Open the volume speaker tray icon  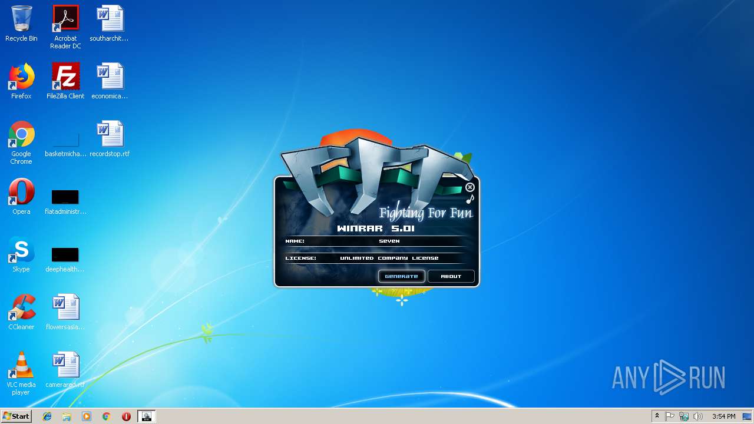[x=698, y=416]
